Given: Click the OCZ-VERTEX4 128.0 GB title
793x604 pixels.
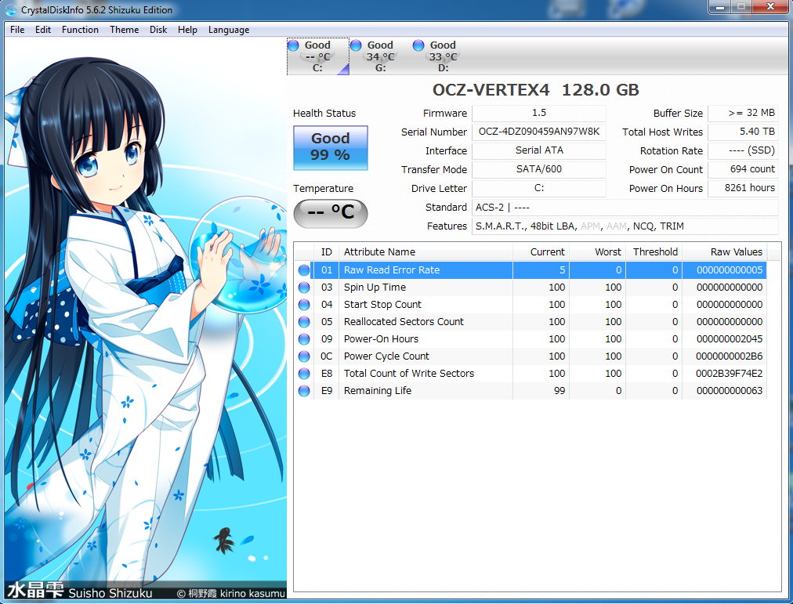Looking at the screenshot, I should pyautogui.click(x=535, y=90).
